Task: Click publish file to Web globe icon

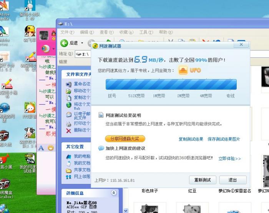Action: (69, 105)
